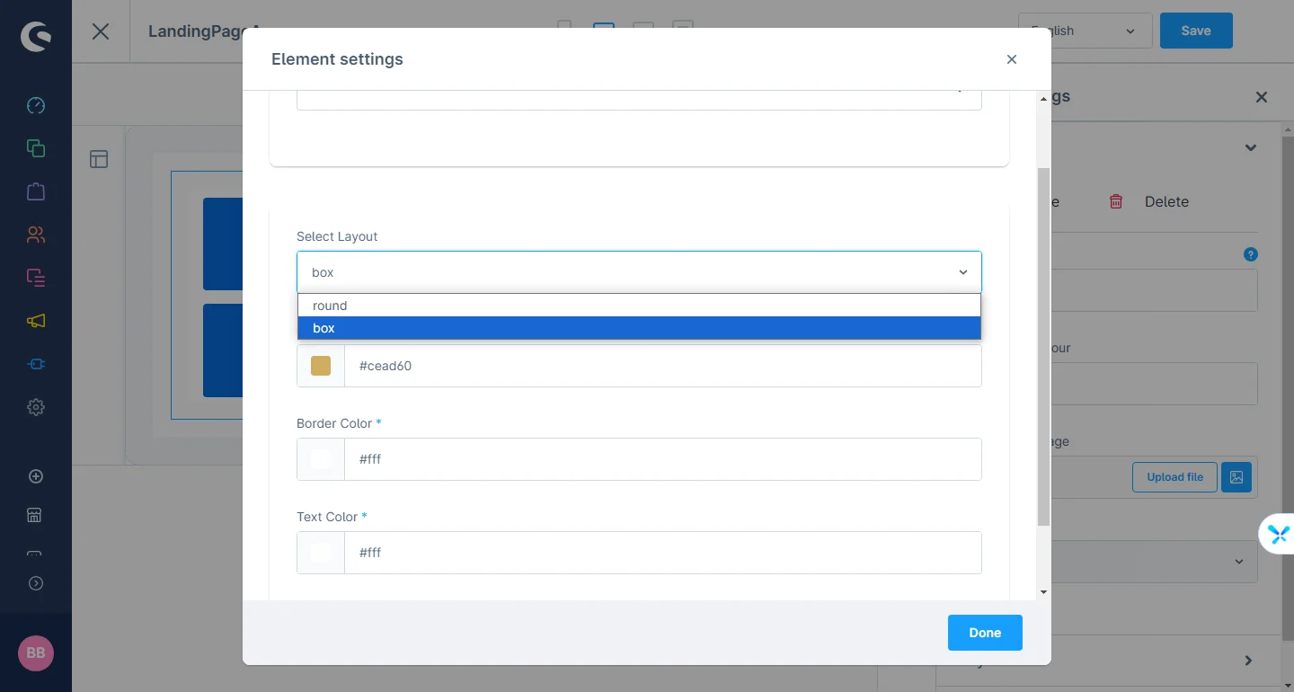The height and width of the screenshot is (692, 1294).
Task: Collapse the Select Layout dropdown
Action: (x=962, y=272)
